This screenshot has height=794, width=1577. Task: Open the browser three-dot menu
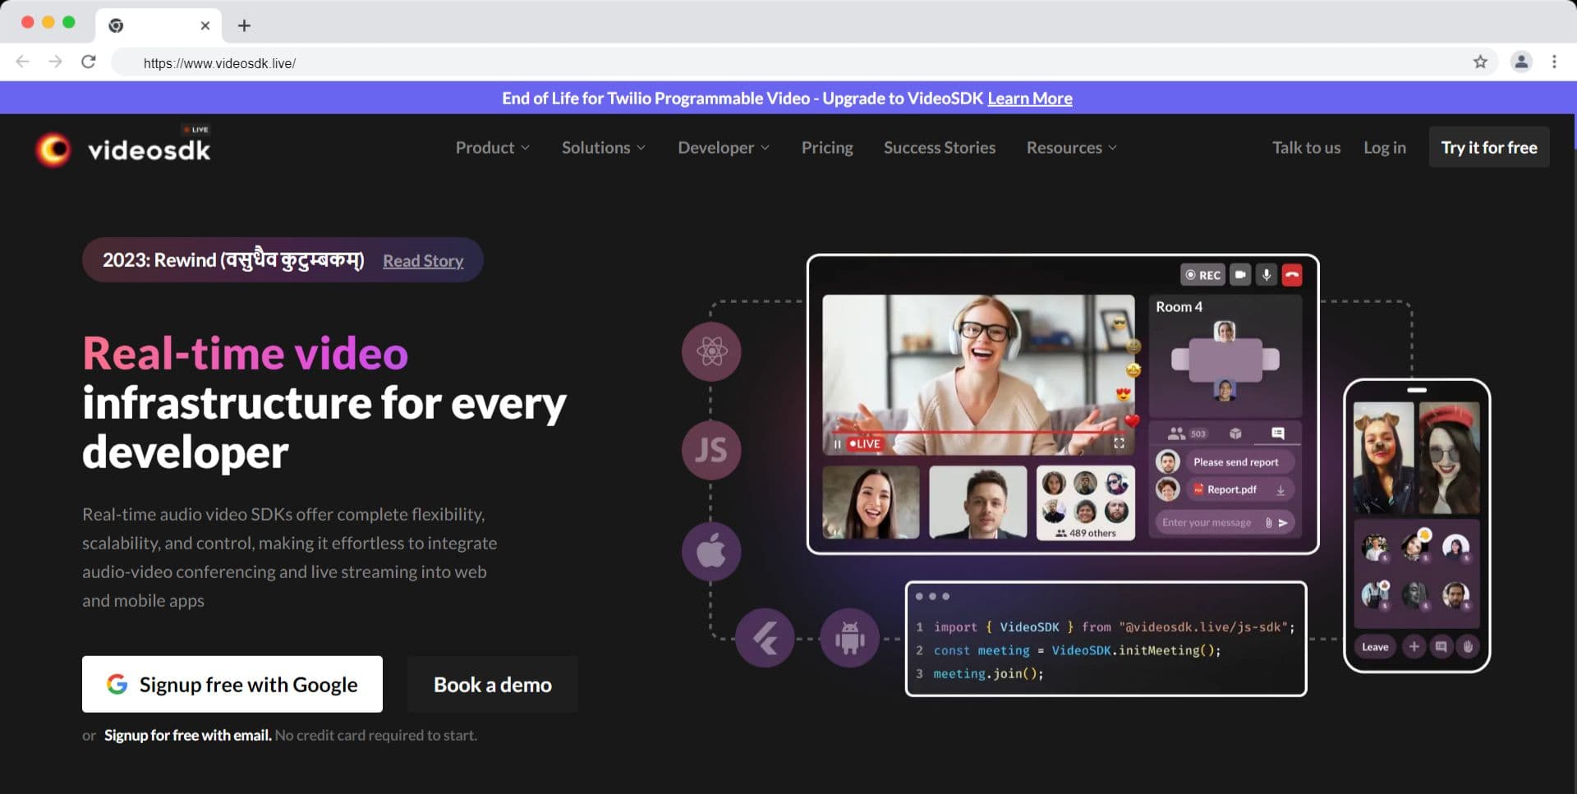pos(1554,62)
